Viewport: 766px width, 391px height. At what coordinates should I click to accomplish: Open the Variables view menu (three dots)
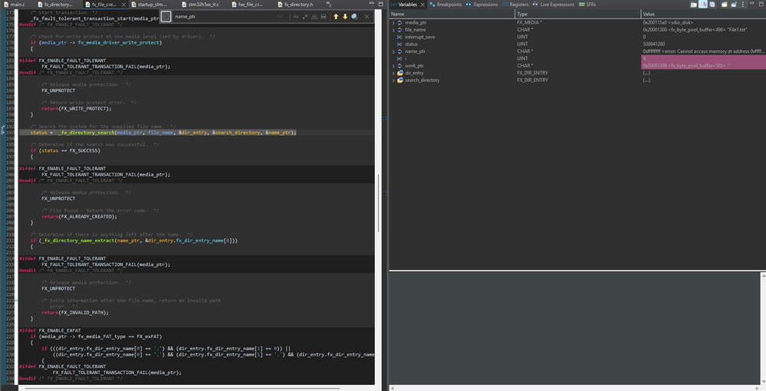pyautogui.click(x=743, y=5)
